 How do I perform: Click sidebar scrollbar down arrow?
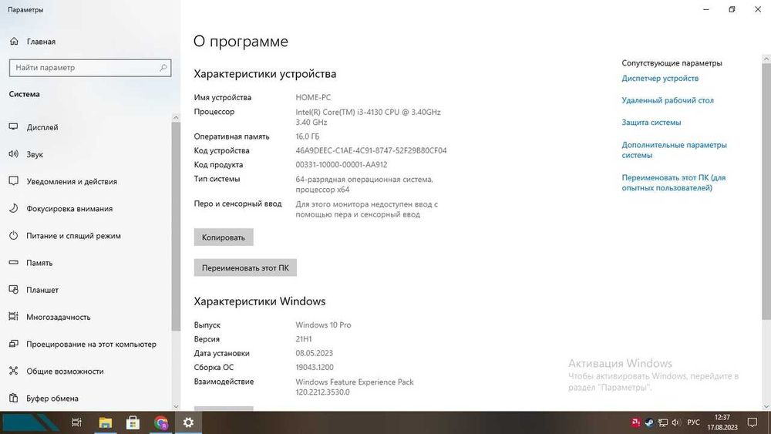tap(176, 406)
